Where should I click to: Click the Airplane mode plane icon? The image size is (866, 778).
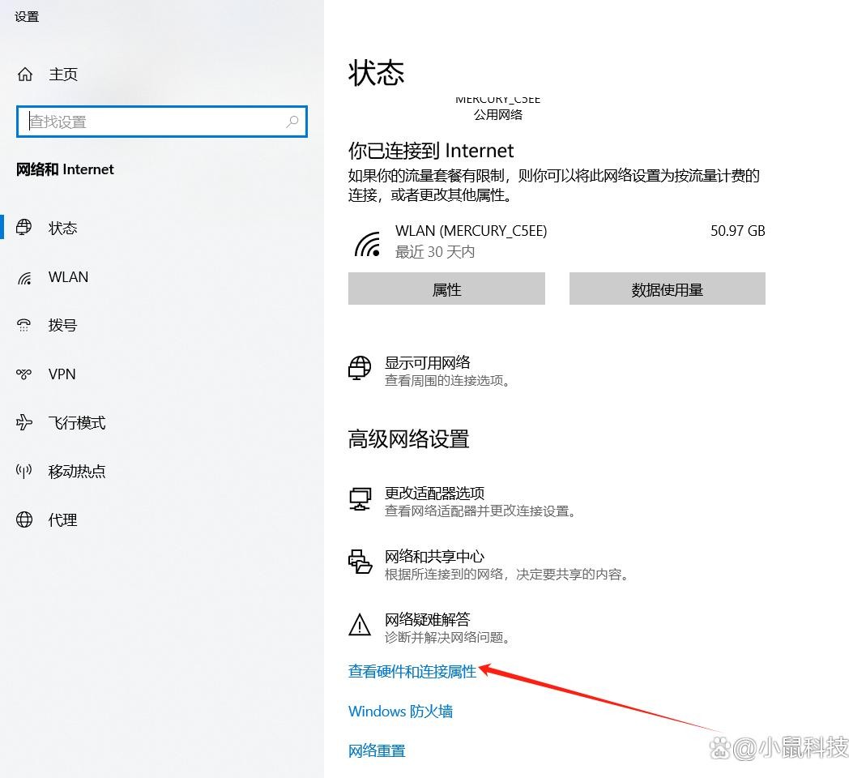click(x=24, y=422)
